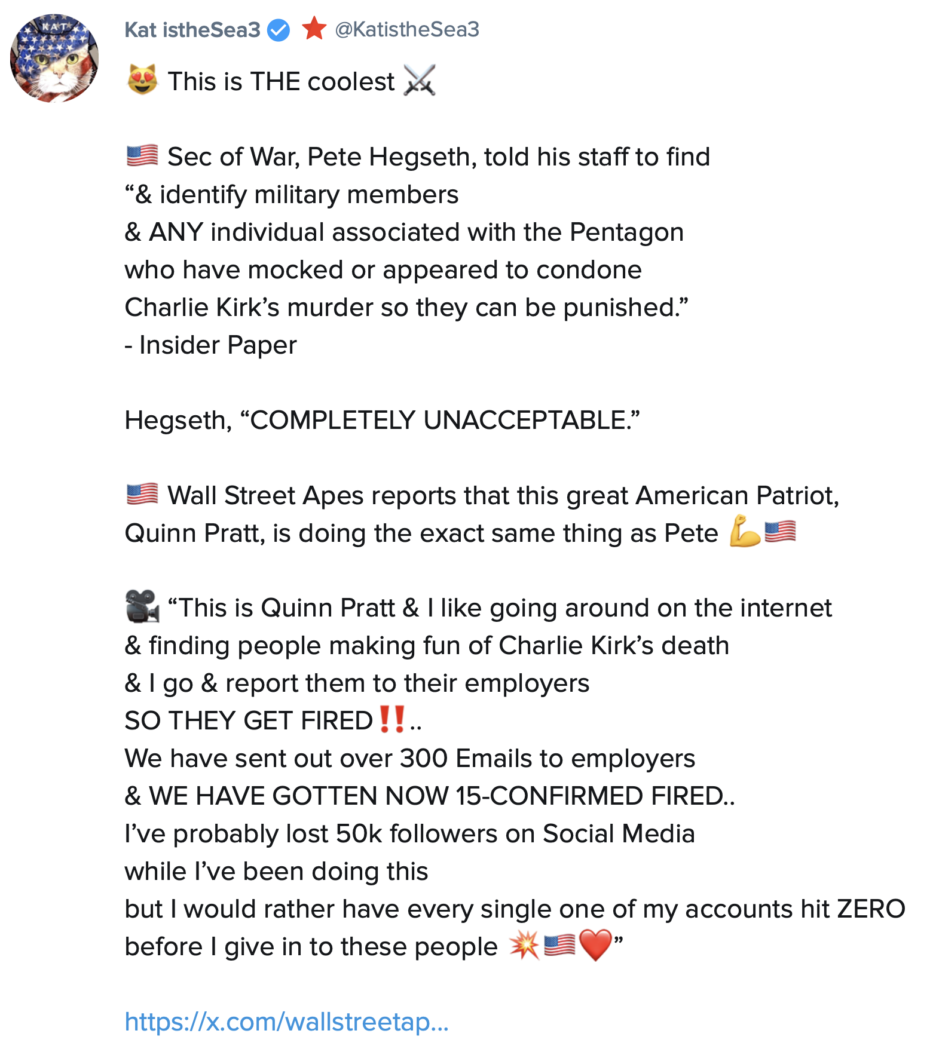Viewport: 936px width, 1055px height.
Task: Click the blue verified checkmark badge
Action: [279, 29]
